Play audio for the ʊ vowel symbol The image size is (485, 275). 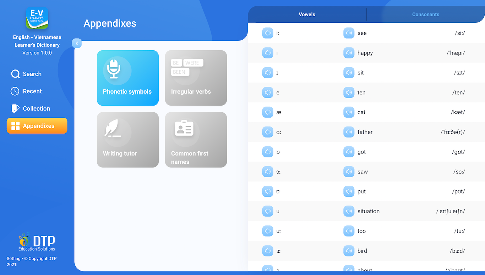pos(268,191)
